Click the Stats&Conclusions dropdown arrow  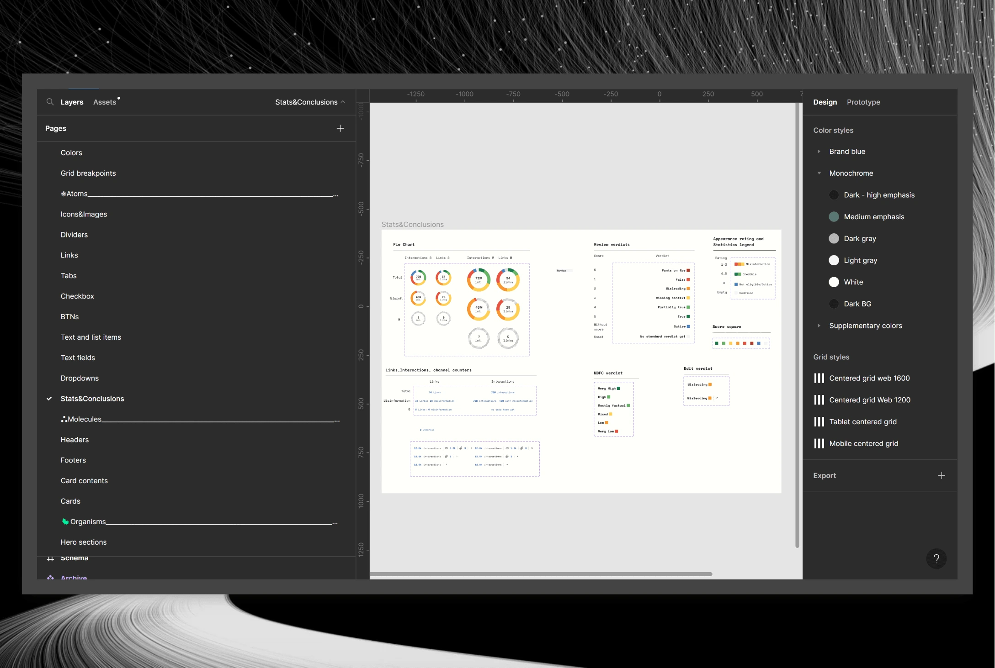[x=343, y=102]
